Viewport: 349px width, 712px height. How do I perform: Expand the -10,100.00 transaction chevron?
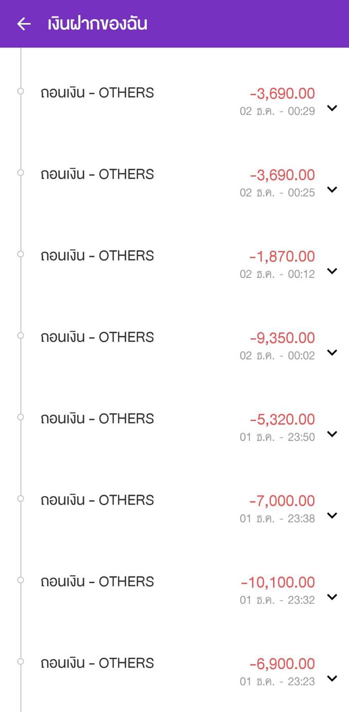(332, 597)
